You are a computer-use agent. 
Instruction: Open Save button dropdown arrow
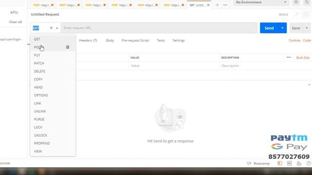[307, 28]
